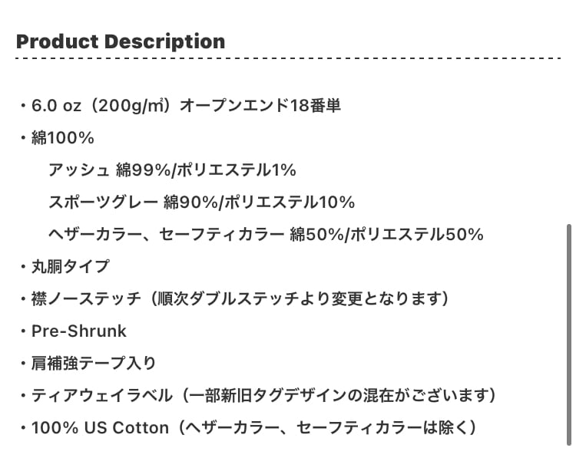Click the 6.0 oz (200g/㎡) text
The width and height of the screenshot is (576, 458).
102,106
